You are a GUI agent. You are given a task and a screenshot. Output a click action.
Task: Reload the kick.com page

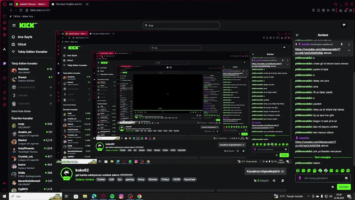click(x=21, y=10)
